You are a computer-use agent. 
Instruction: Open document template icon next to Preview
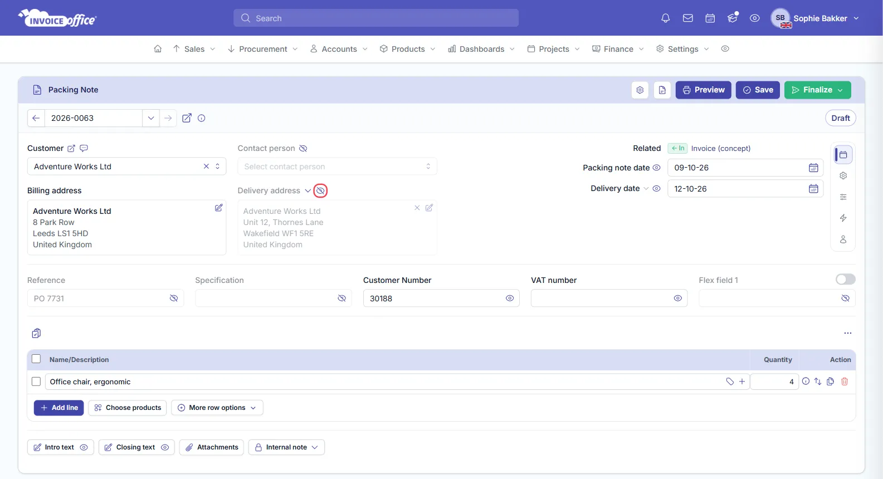point(662,90)
